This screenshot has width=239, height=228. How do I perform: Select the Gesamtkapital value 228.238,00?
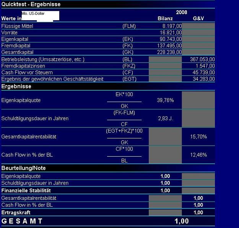(x=169, y=52)
